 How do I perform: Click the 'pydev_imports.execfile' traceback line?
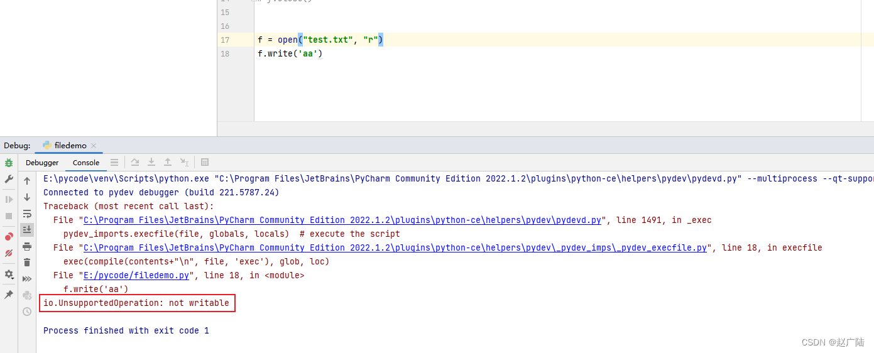(x=232, y=234)
